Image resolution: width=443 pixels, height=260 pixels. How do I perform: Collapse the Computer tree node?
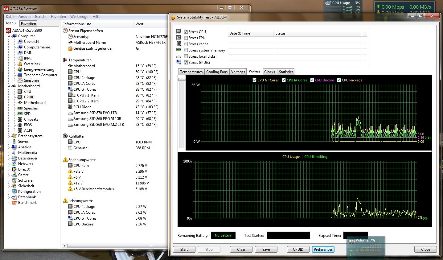coord(9,36)
